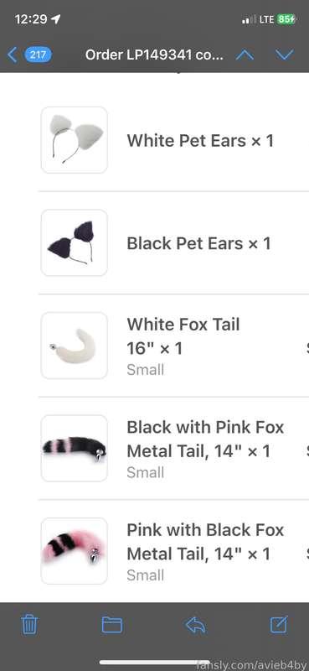This screenshot has width=309, height=671.
Task: Tap the trash icon to delete email
Action: [x=30, y=625]
